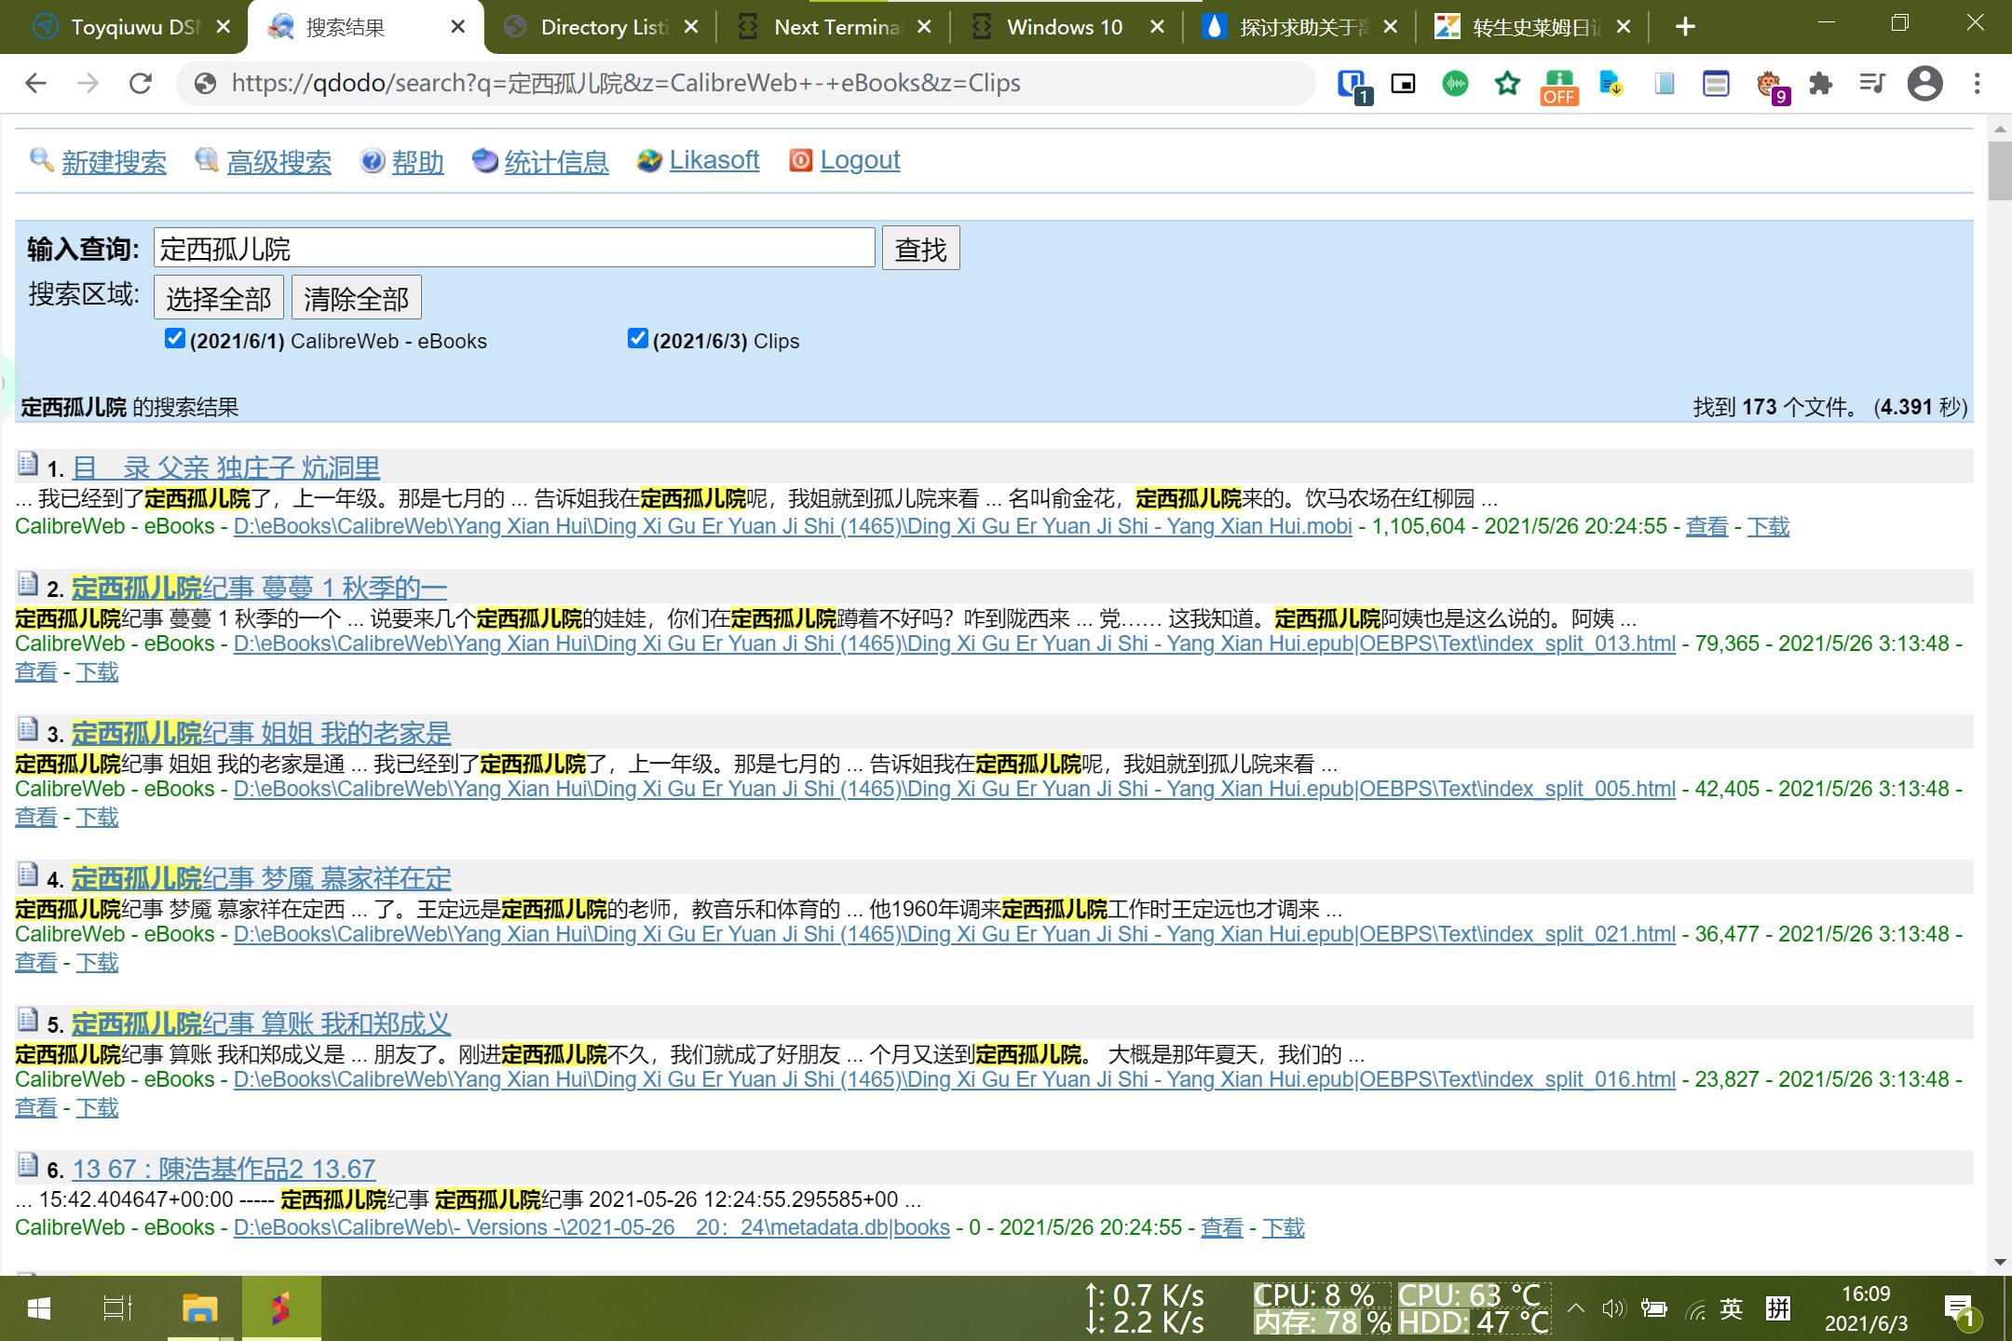
Task: Uncheck the Clips search zone checkbox
Action: [637, 338]
